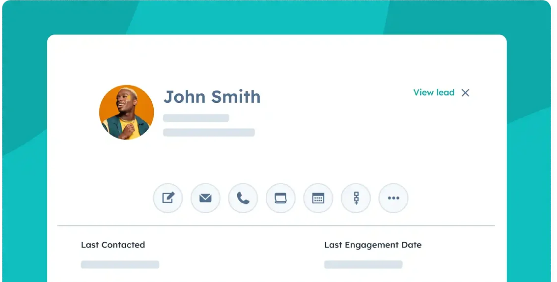Enroll in sequence via the workflow icon
Viewport: 557px width, 282px height.
click(x=356, y=198)
